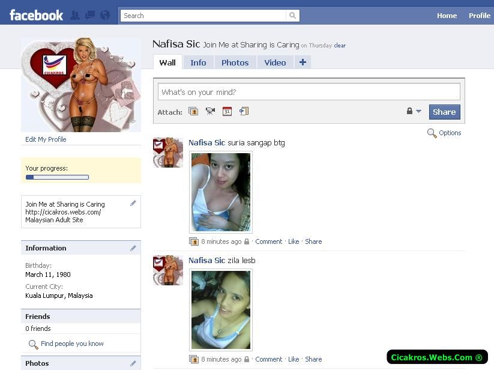Click Edit My Profile link
The image size is (494, 370).
(46, 139)
